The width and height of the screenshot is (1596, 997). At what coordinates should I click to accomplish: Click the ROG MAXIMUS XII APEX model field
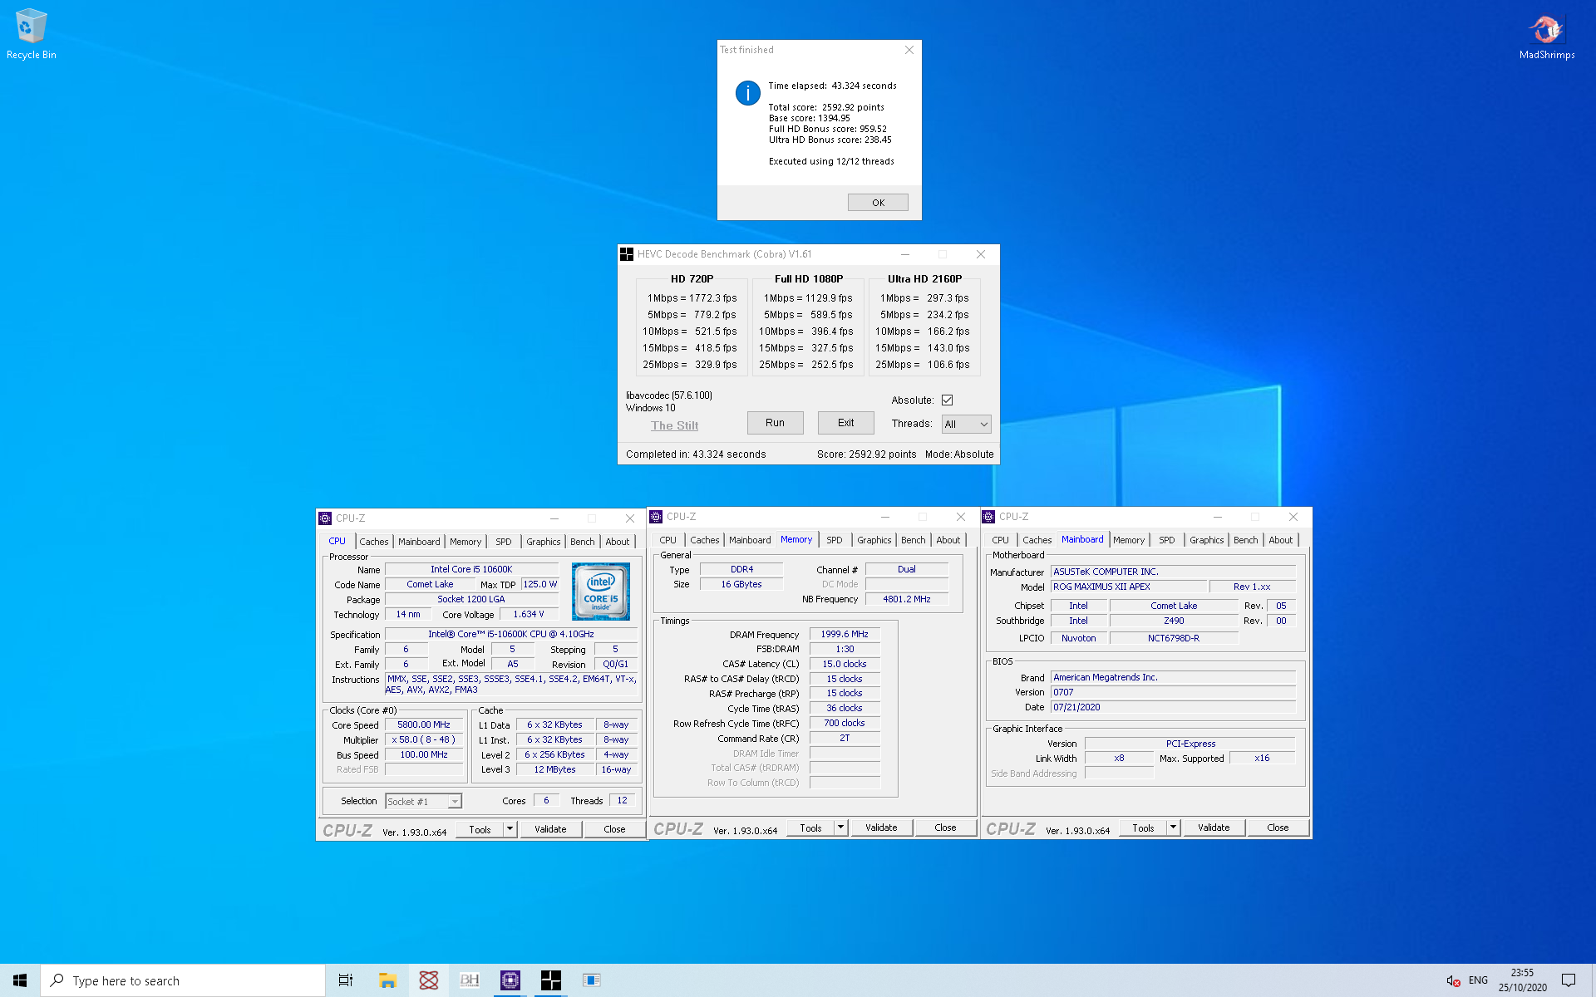tap(1129, 587)
